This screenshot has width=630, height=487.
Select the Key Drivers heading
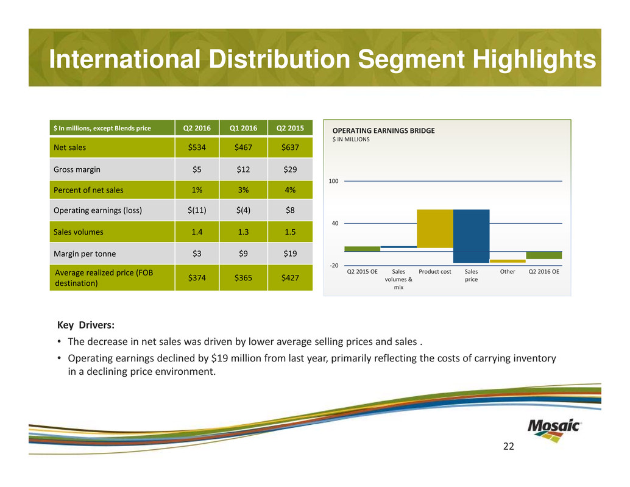click(x=82, y=325)
